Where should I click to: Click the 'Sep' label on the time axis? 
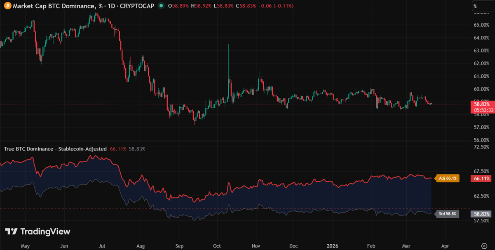click(179, 245)
